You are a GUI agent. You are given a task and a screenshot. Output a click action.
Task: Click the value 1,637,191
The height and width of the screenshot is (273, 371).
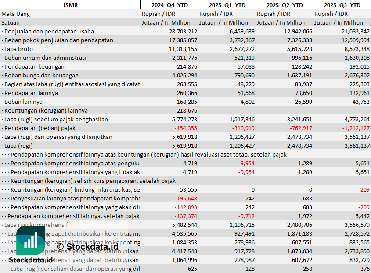click(x=299, y=75)
